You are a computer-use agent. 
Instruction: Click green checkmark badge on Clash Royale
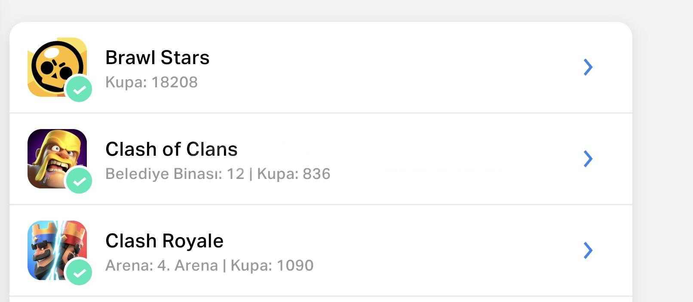pos(79,272)
